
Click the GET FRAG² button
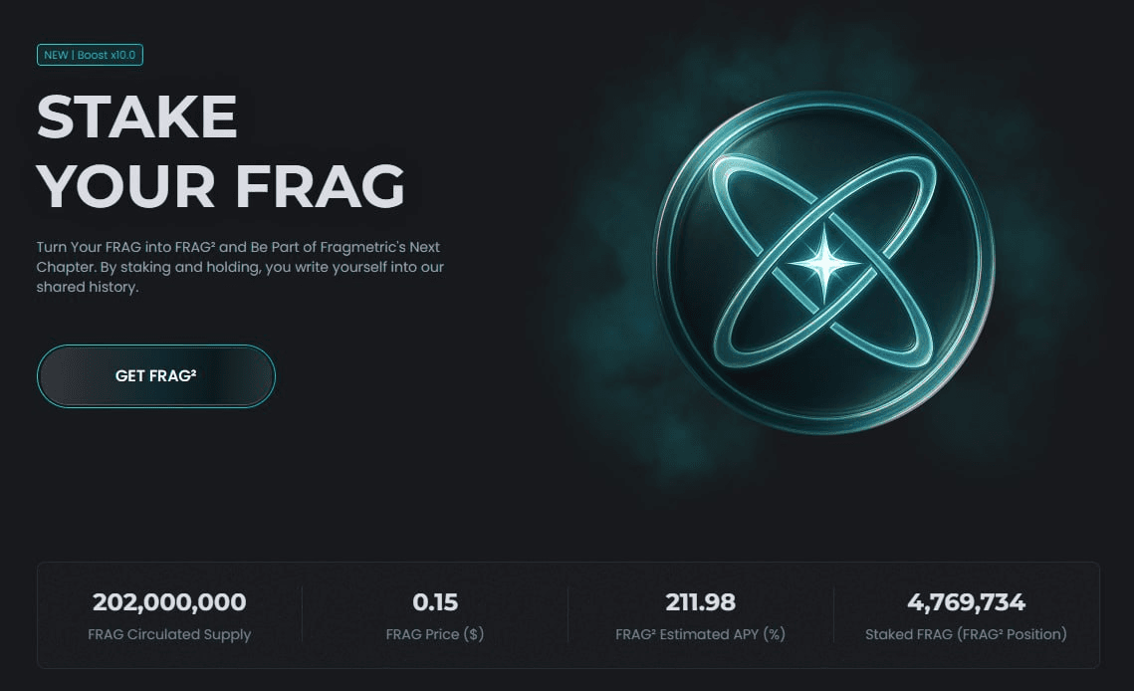[x=155, y=376]
